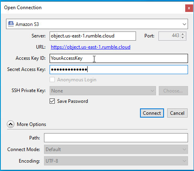
Task: Click the Access Key ID field
Action: [x=119, y=58]
